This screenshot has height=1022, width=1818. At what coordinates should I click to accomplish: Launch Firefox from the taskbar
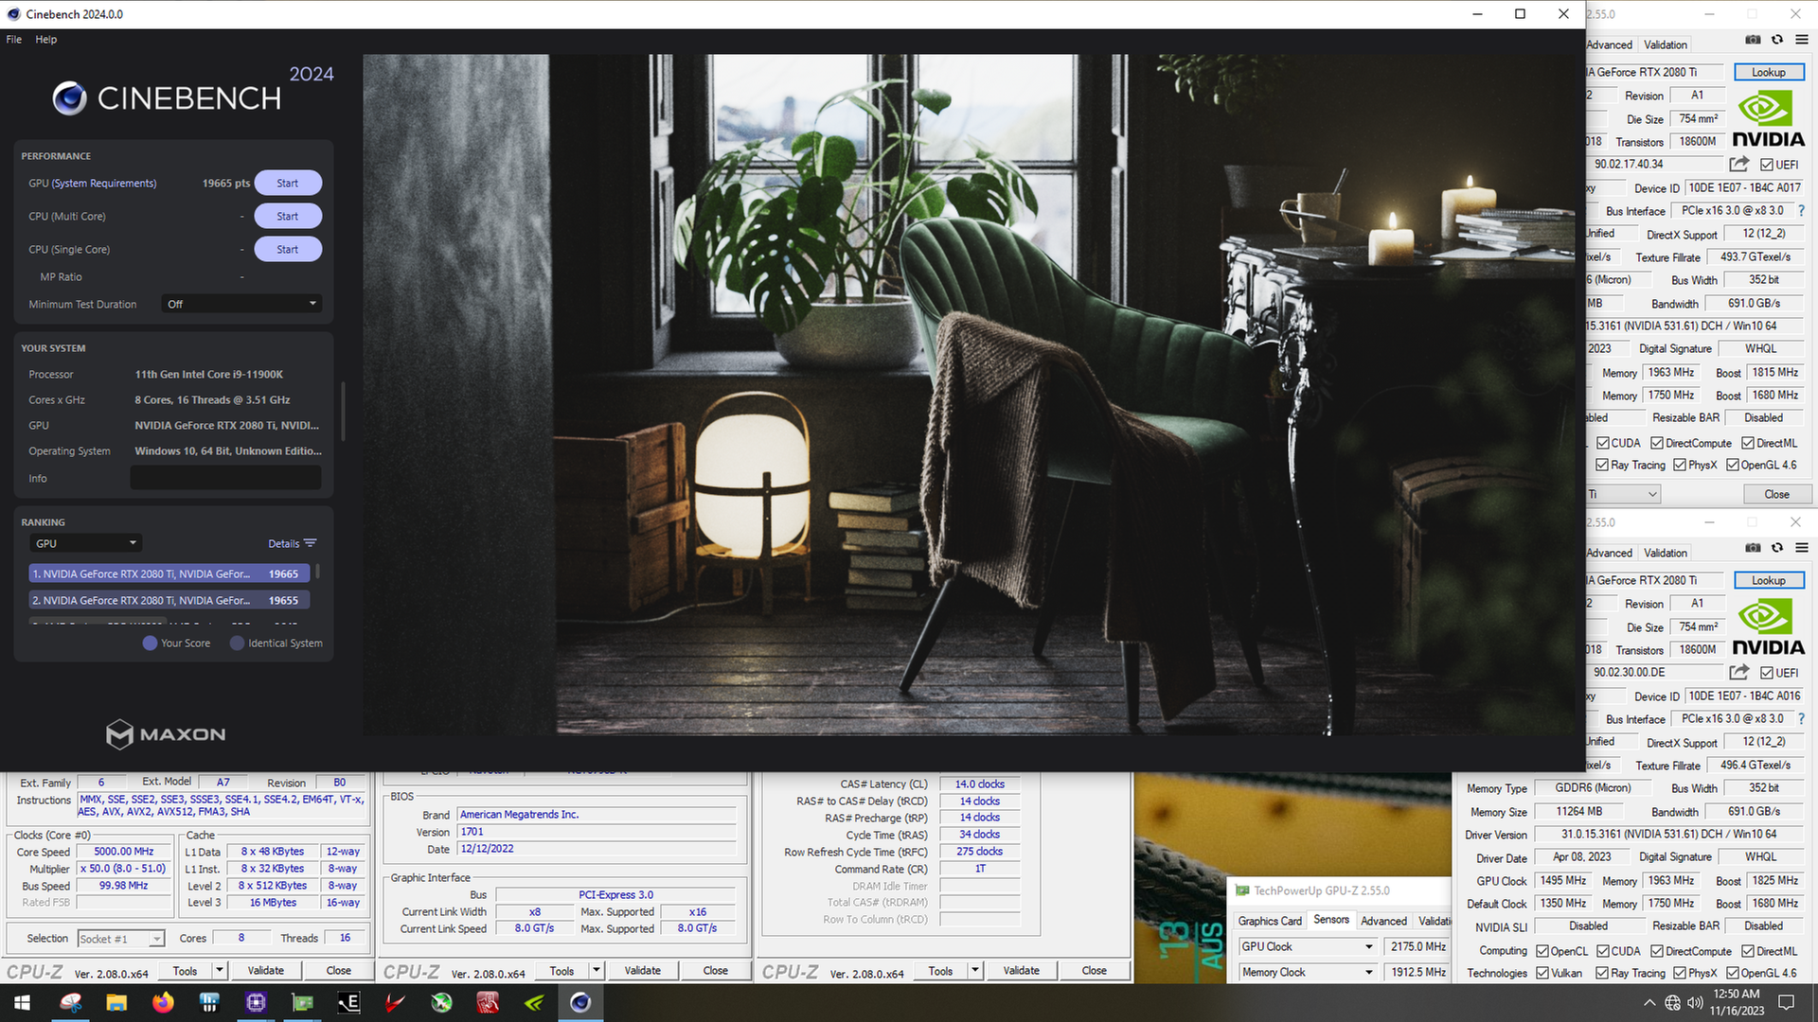163,1002
